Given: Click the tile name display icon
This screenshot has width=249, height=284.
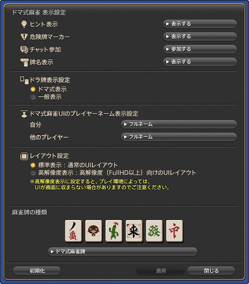Looking at the screenshot, I should 24,62.
